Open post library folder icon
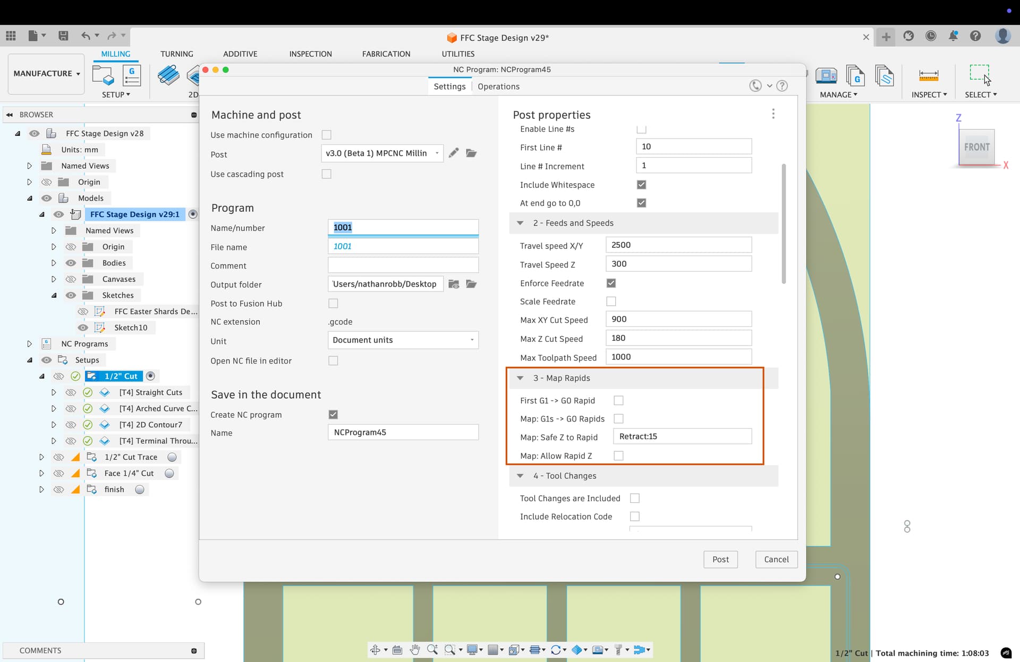Screen dimensions: 1020x662 click(471, 153)
